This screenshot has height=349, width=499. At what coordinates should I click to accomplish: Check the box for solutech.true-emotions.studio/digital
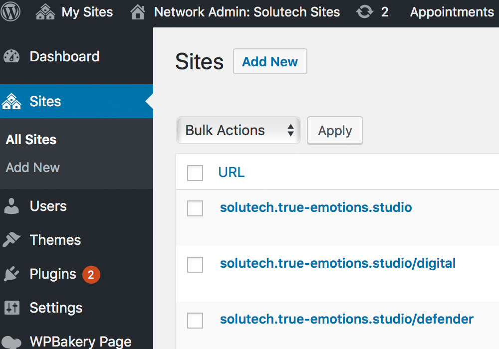195,265
